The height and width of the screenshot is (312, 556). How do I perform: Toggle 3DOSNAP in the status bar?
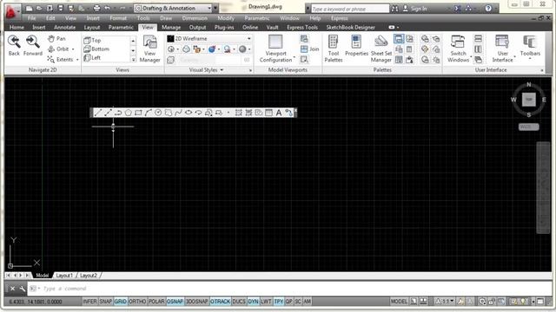coord(197,302)
